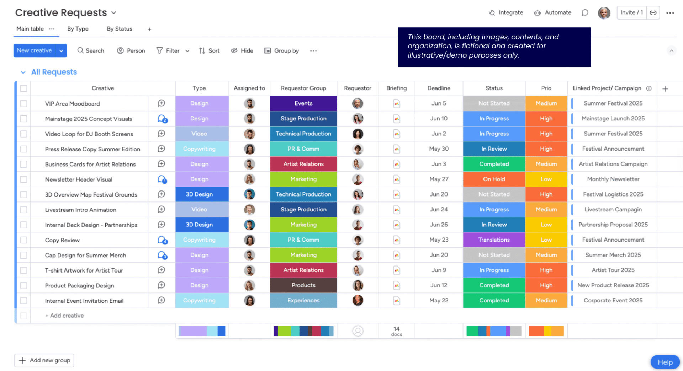
Task: Open the board options three-dot menu
Action: point(670,13)
